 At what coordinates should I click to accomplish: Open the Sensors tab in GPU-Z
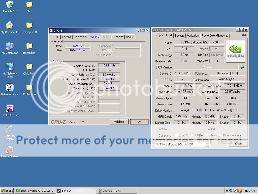(179, 36)
